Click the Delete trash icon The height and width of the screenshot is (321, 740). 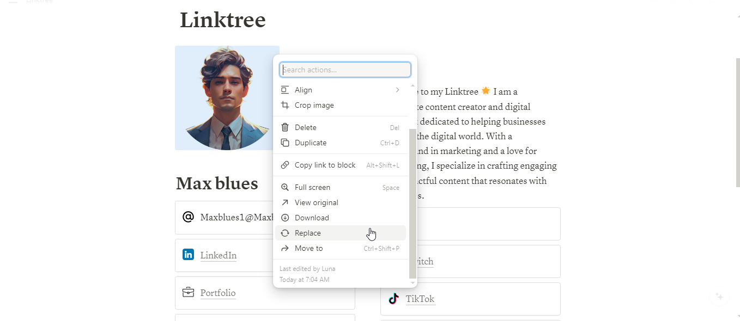point(284,127)
